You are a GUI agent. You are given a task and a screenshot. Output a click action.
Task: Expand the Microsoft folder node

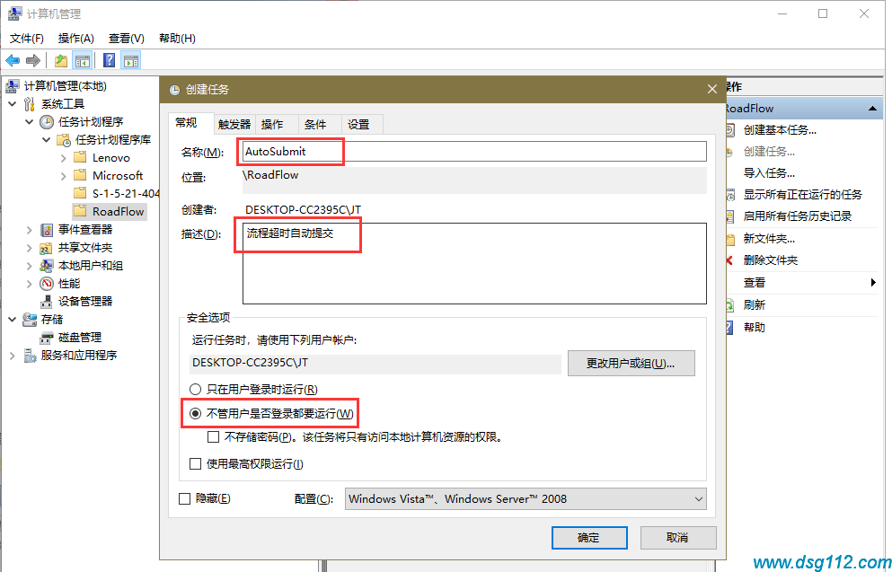(x=63, y=176)
